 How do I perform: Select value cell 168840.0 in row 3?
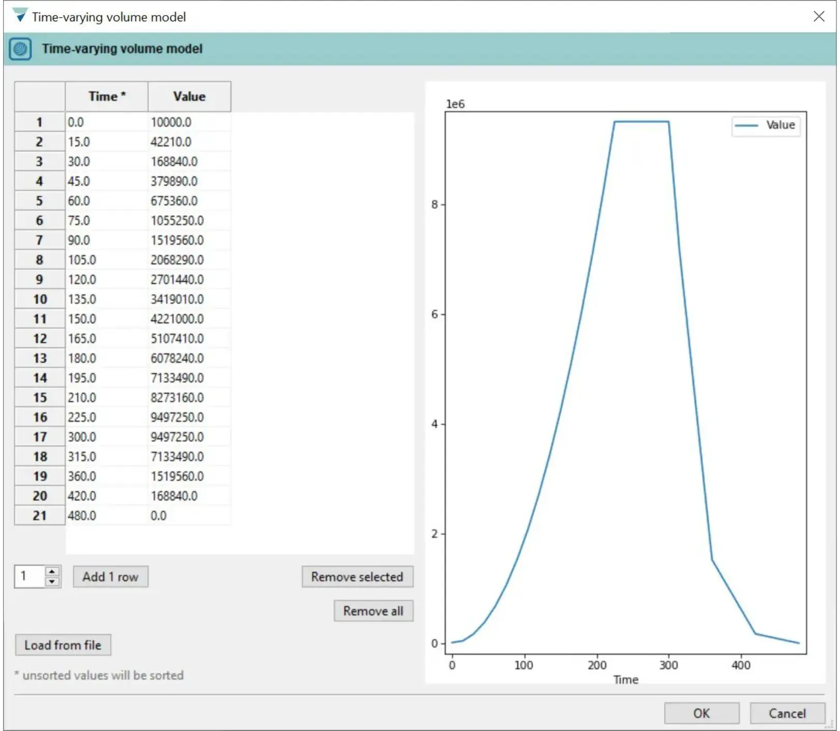click(189, 162)
